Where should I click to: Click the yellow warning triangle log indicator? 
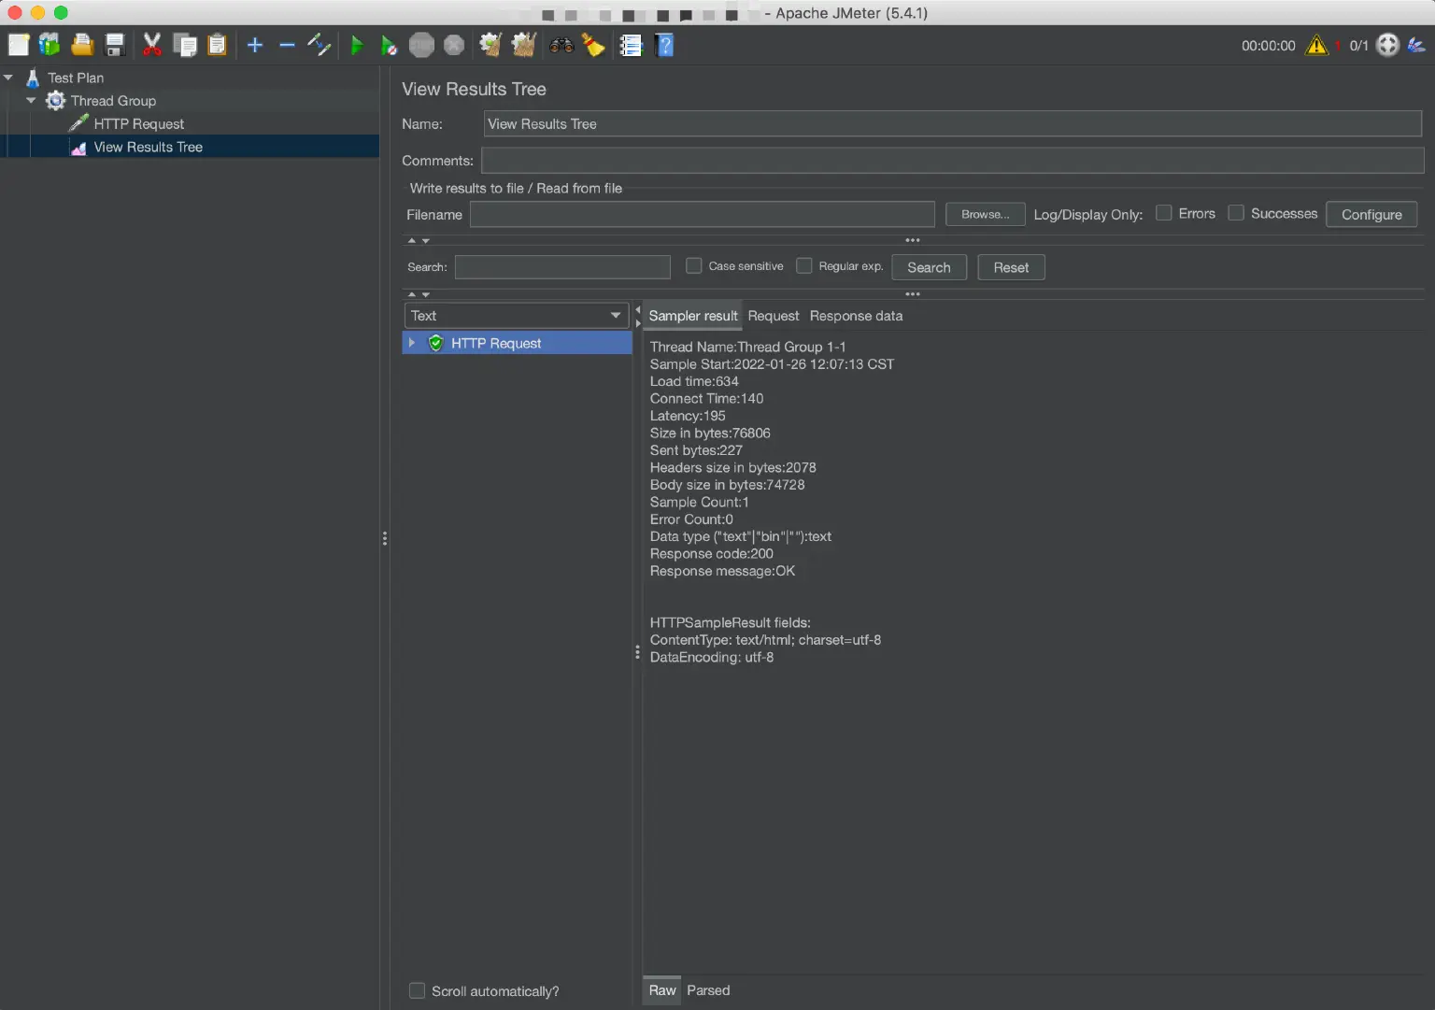click(x=1316, y=45)
